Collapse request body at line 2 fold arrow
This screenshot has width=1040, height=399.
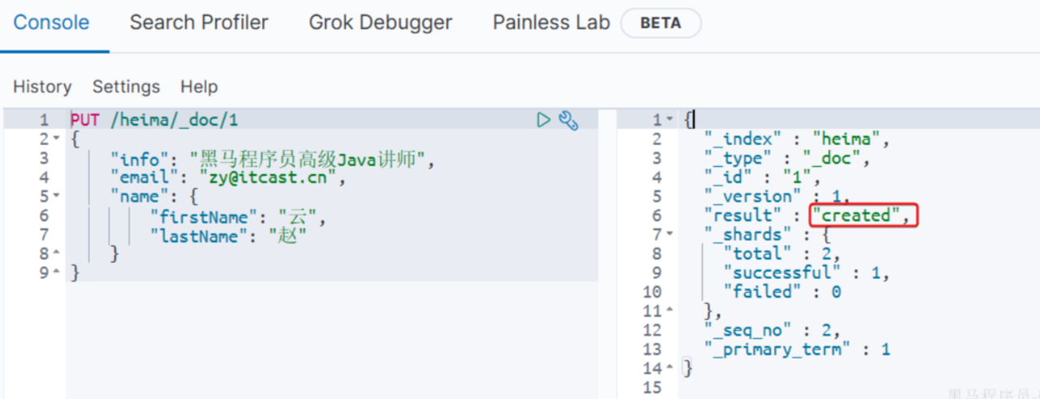tap(56, 139)
